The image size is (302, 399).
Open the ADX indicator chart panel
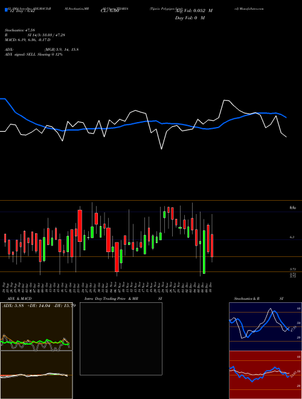[x=36, y=326]
